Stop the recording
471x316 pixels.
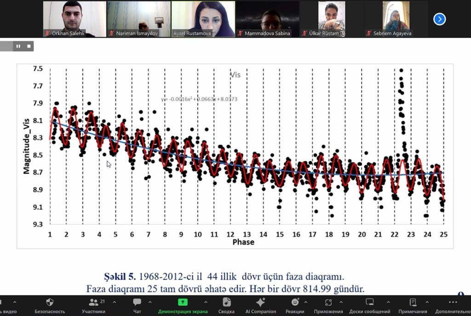click(x=29, y=46)
